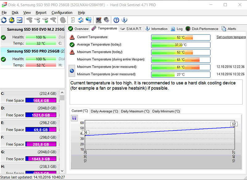
Task: Click green status check of Samsung 850 EVO
Action: coord(3,37)
